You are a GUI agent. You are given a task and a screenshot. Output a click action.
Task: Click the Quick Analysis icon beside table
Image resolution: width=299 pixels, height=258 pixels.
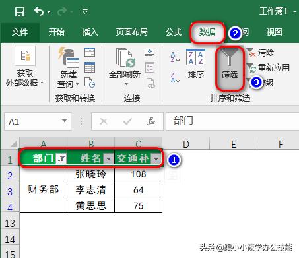(x=173, y=176)
